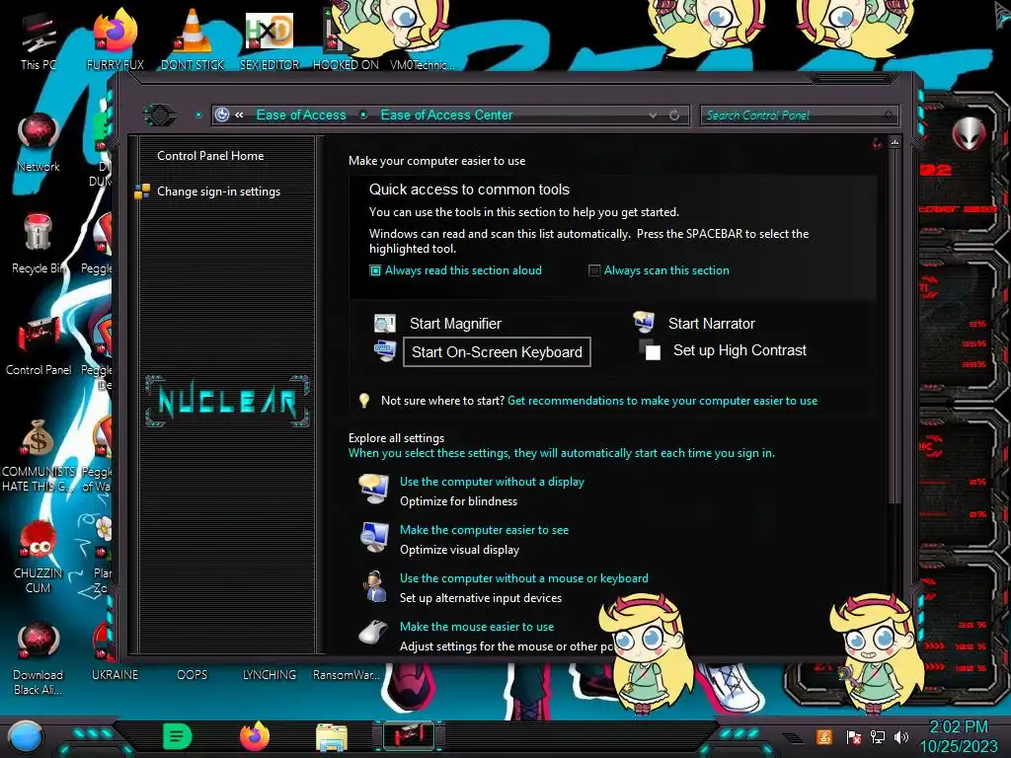Click the shield icon by Change sign-in settings
The height and width of the screenshot is (758, 1011).
[142, 191]
